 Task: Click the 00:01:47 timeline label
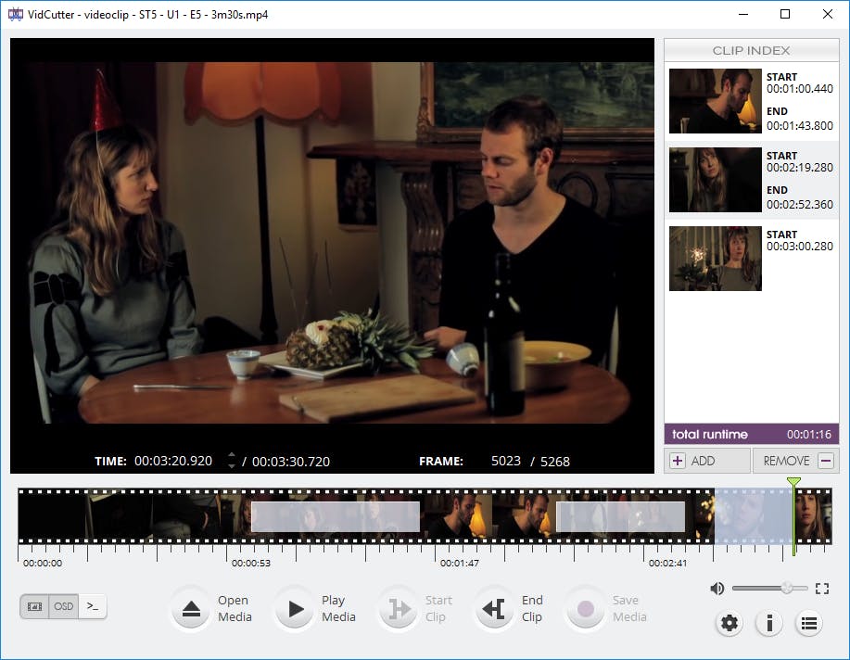click(x=460, y=563)
